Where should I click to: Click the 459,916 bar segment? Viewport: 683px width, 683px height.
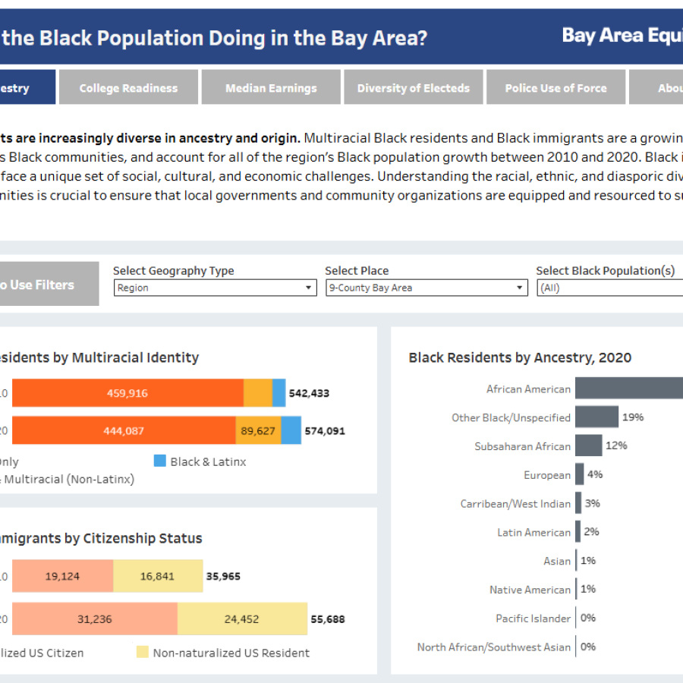(x=127, y=393)
